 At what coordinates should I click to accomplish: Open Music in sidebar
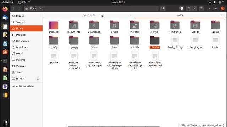pyautogui.click(x=26, y=54)
